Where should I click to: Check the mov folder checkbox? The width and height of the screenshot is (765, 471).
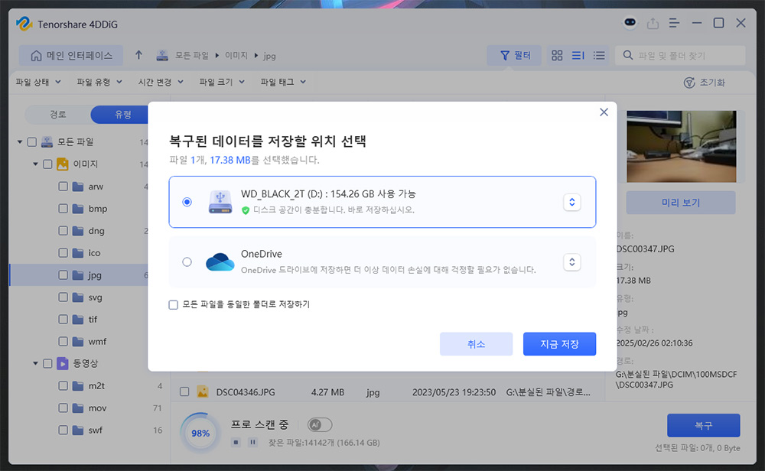pos(63,408)
